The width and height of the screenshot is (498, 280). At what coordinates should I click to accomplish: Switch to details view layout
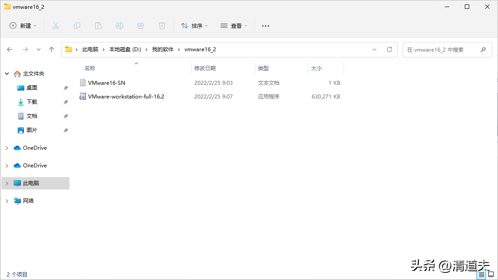click(482, 274)
